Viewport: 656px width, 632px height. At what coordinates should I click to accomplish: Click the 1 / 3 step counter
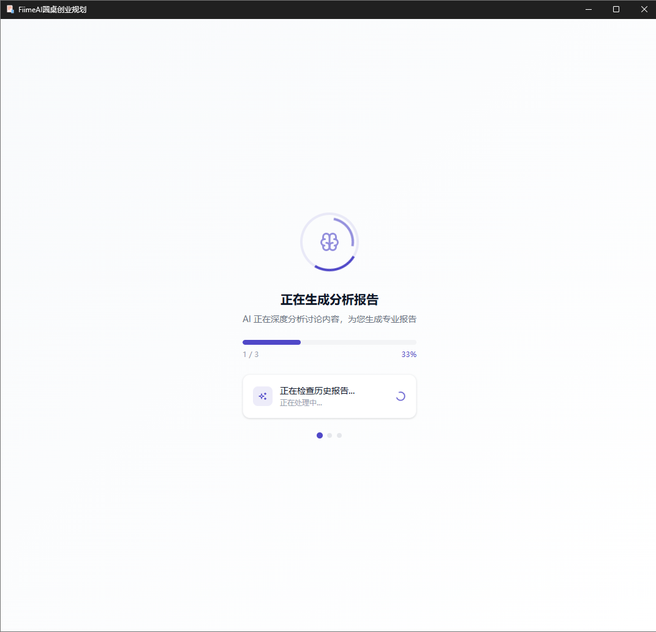pyautogui.click(x=251, y=354)
